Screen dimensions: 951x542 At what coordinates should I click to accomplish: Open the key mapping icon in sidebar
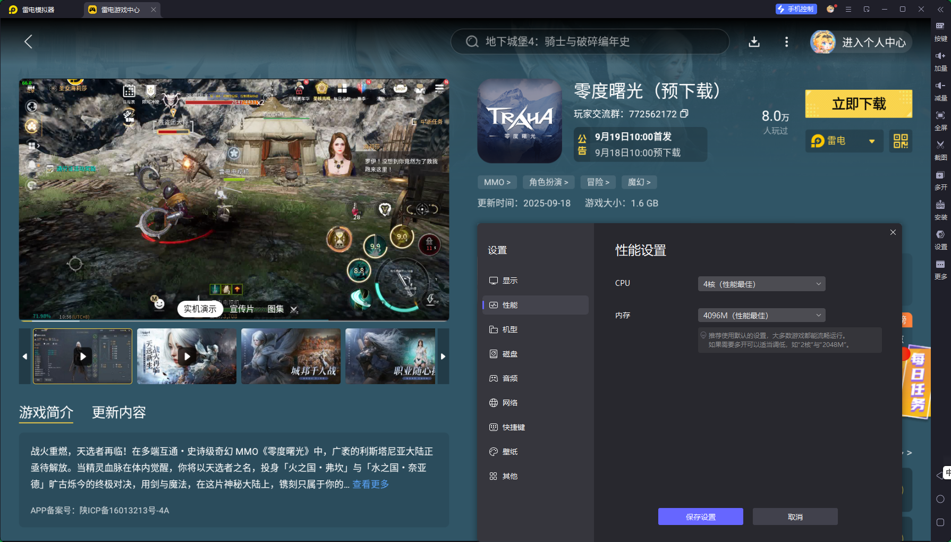coord(940,27)
